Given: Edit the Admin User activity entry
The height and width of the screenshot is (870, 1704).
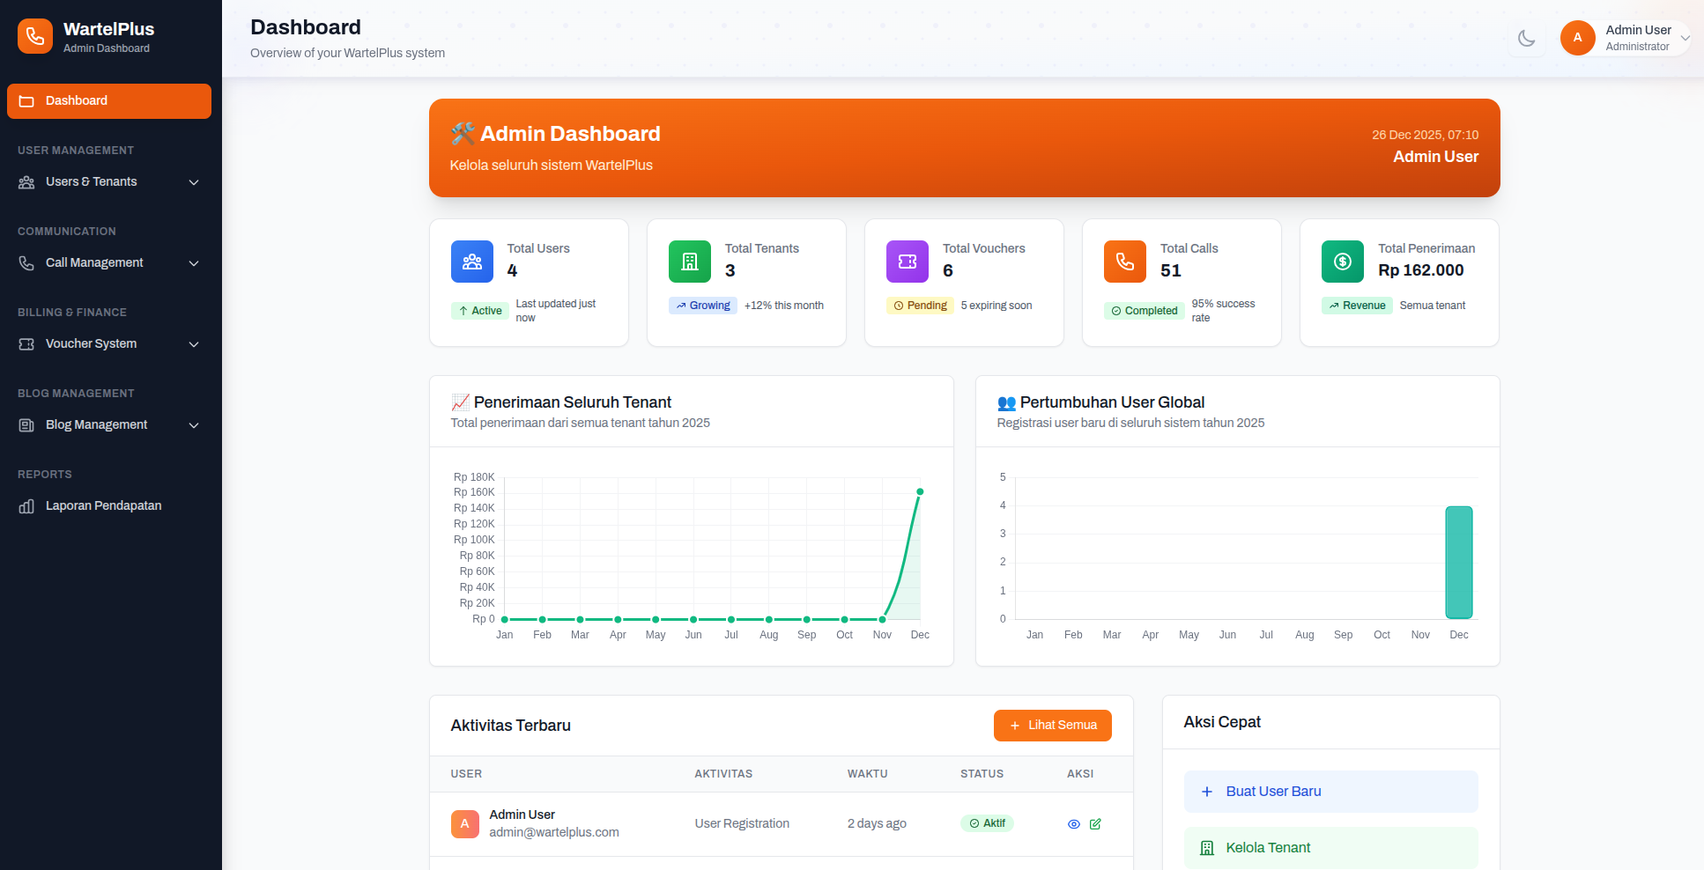Looking at the screenshot, I should (1095, 823).
